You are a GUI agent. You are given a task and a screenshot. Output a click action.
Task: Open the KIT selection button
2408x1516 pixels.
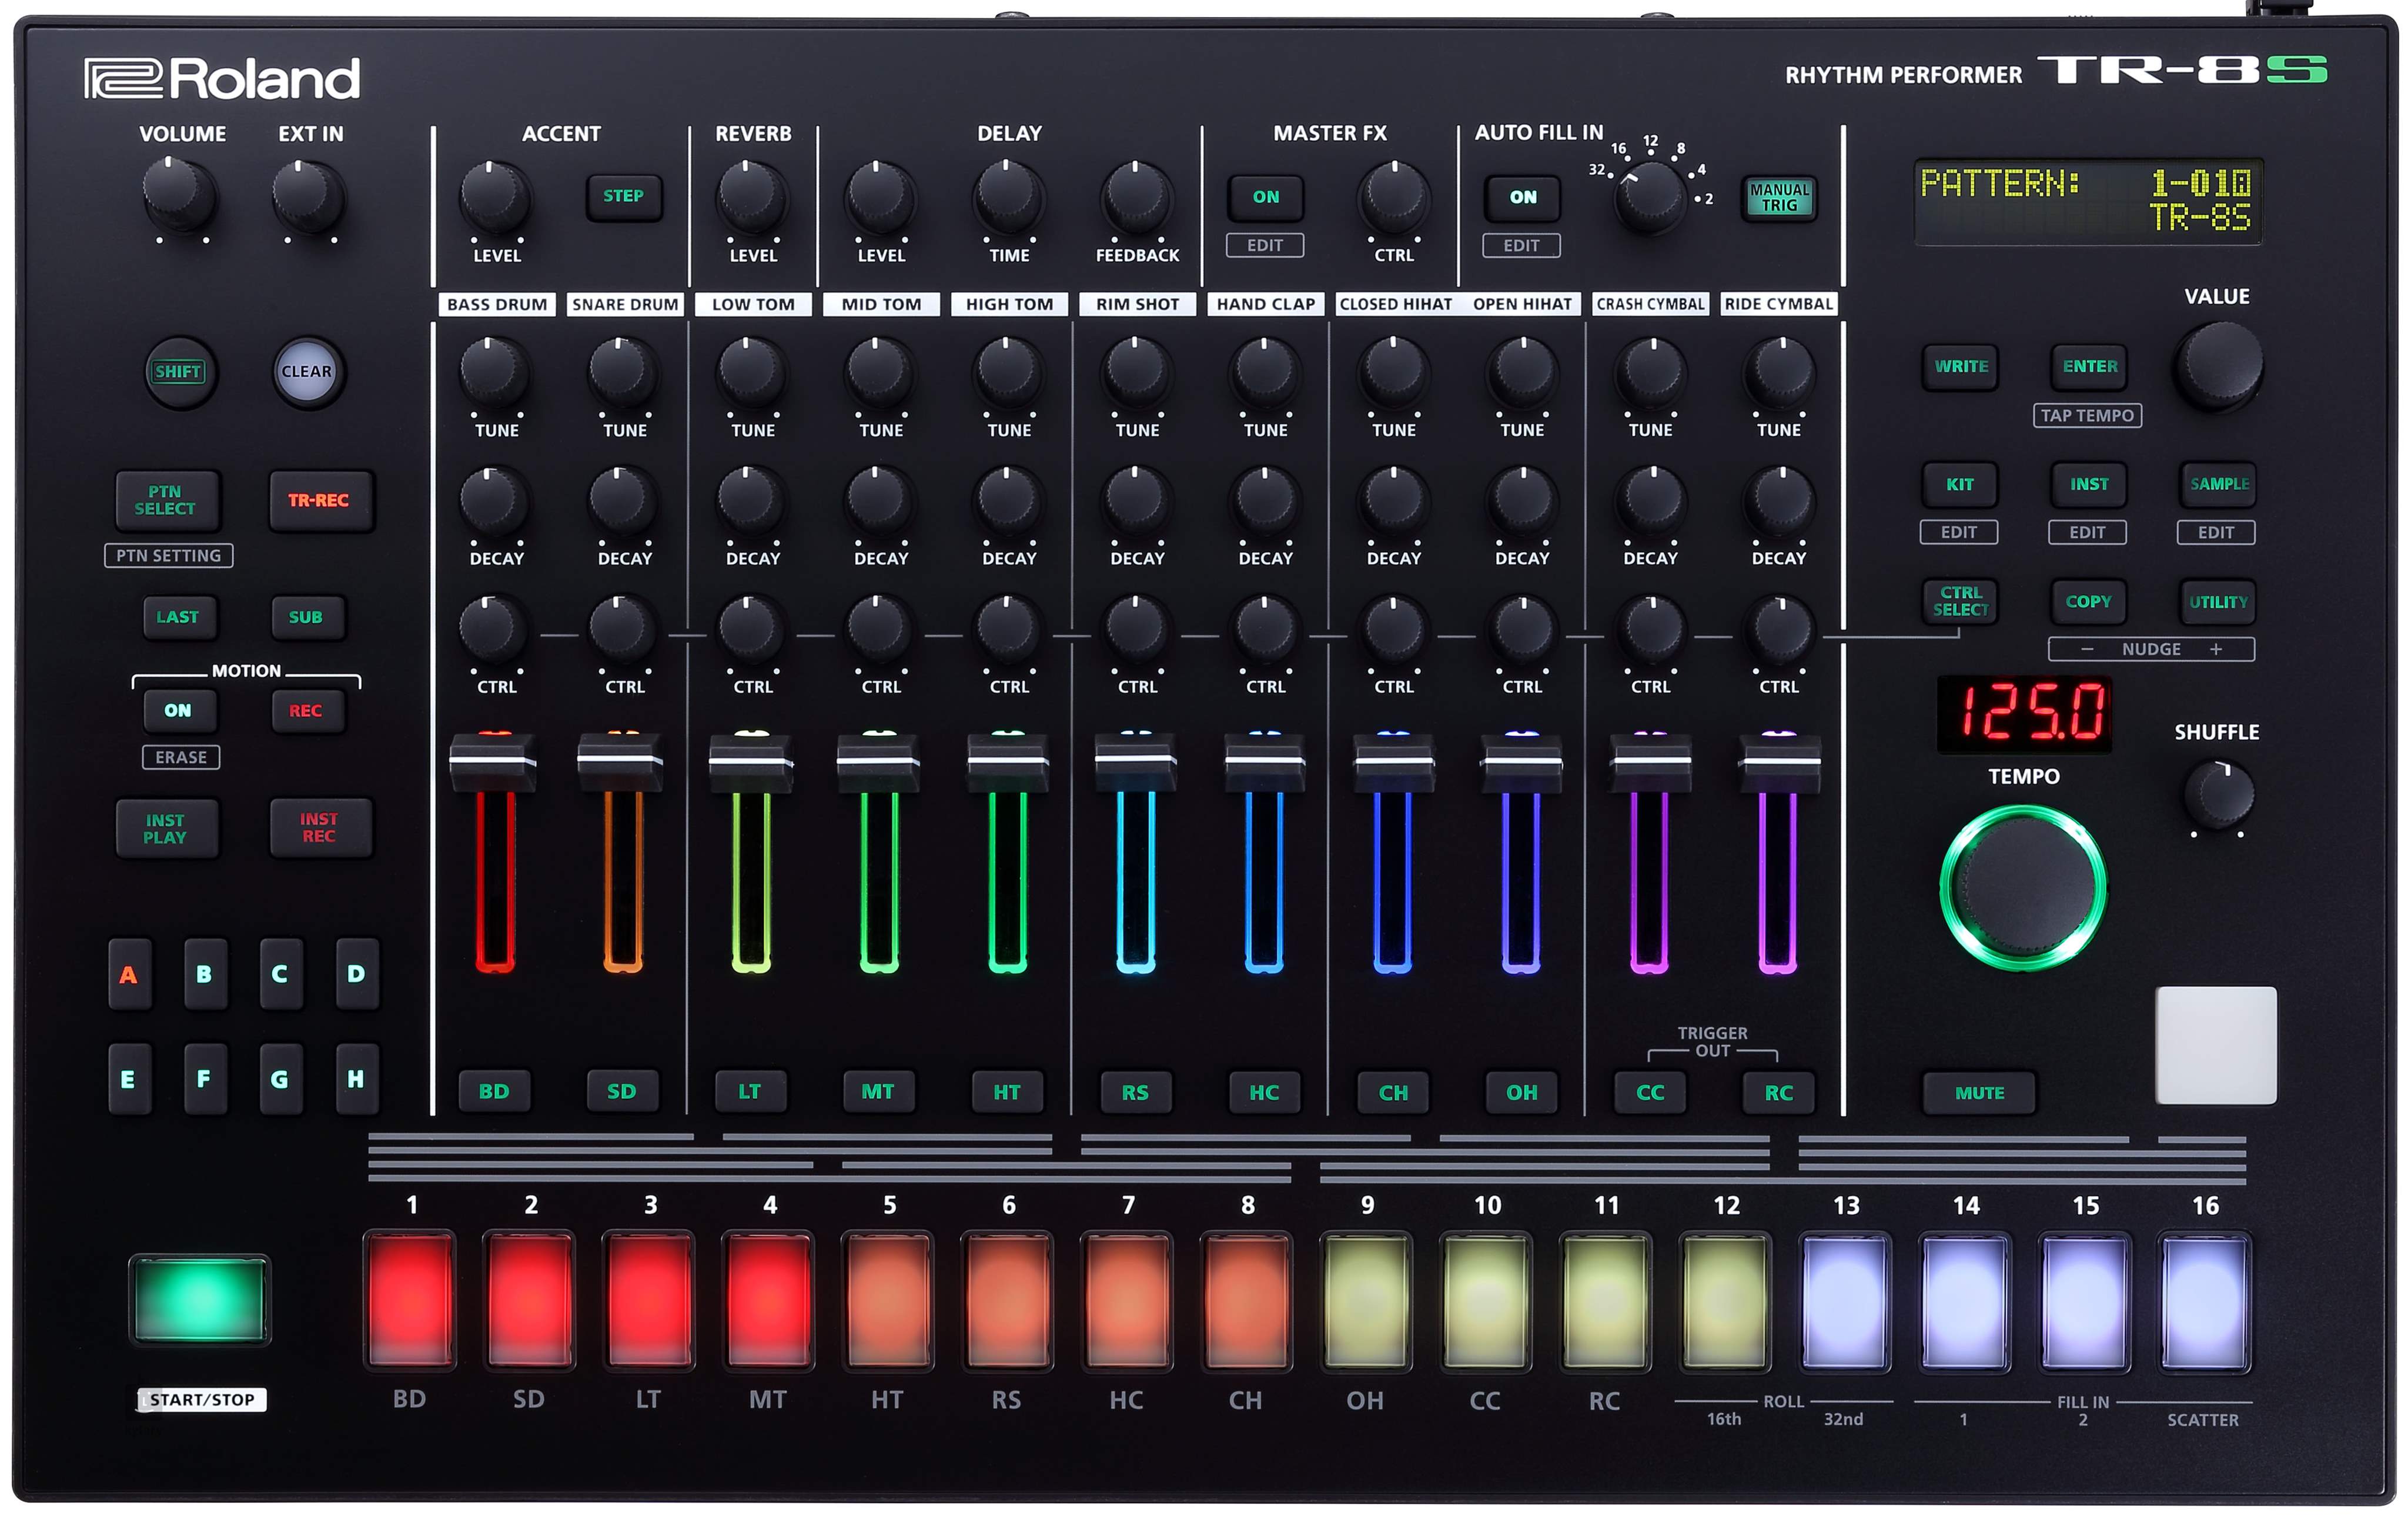1959,484
